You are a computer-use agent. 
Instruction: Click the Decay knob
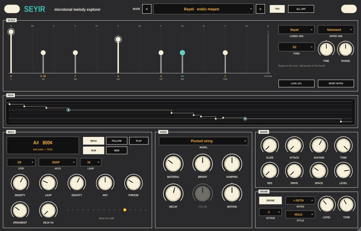[x=173, y=193]
